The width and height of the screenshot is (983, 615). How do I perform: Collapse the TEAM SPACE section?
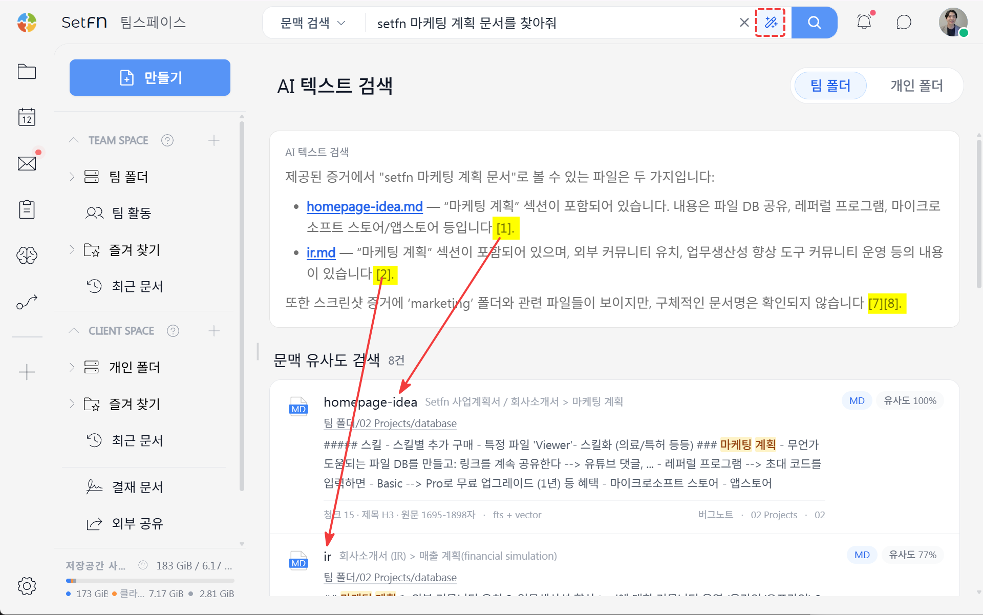[x=74, y=140]
